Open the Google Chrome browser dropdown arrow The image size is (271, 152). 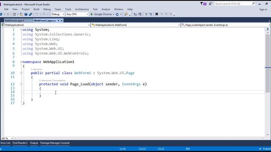coord(113,14)
